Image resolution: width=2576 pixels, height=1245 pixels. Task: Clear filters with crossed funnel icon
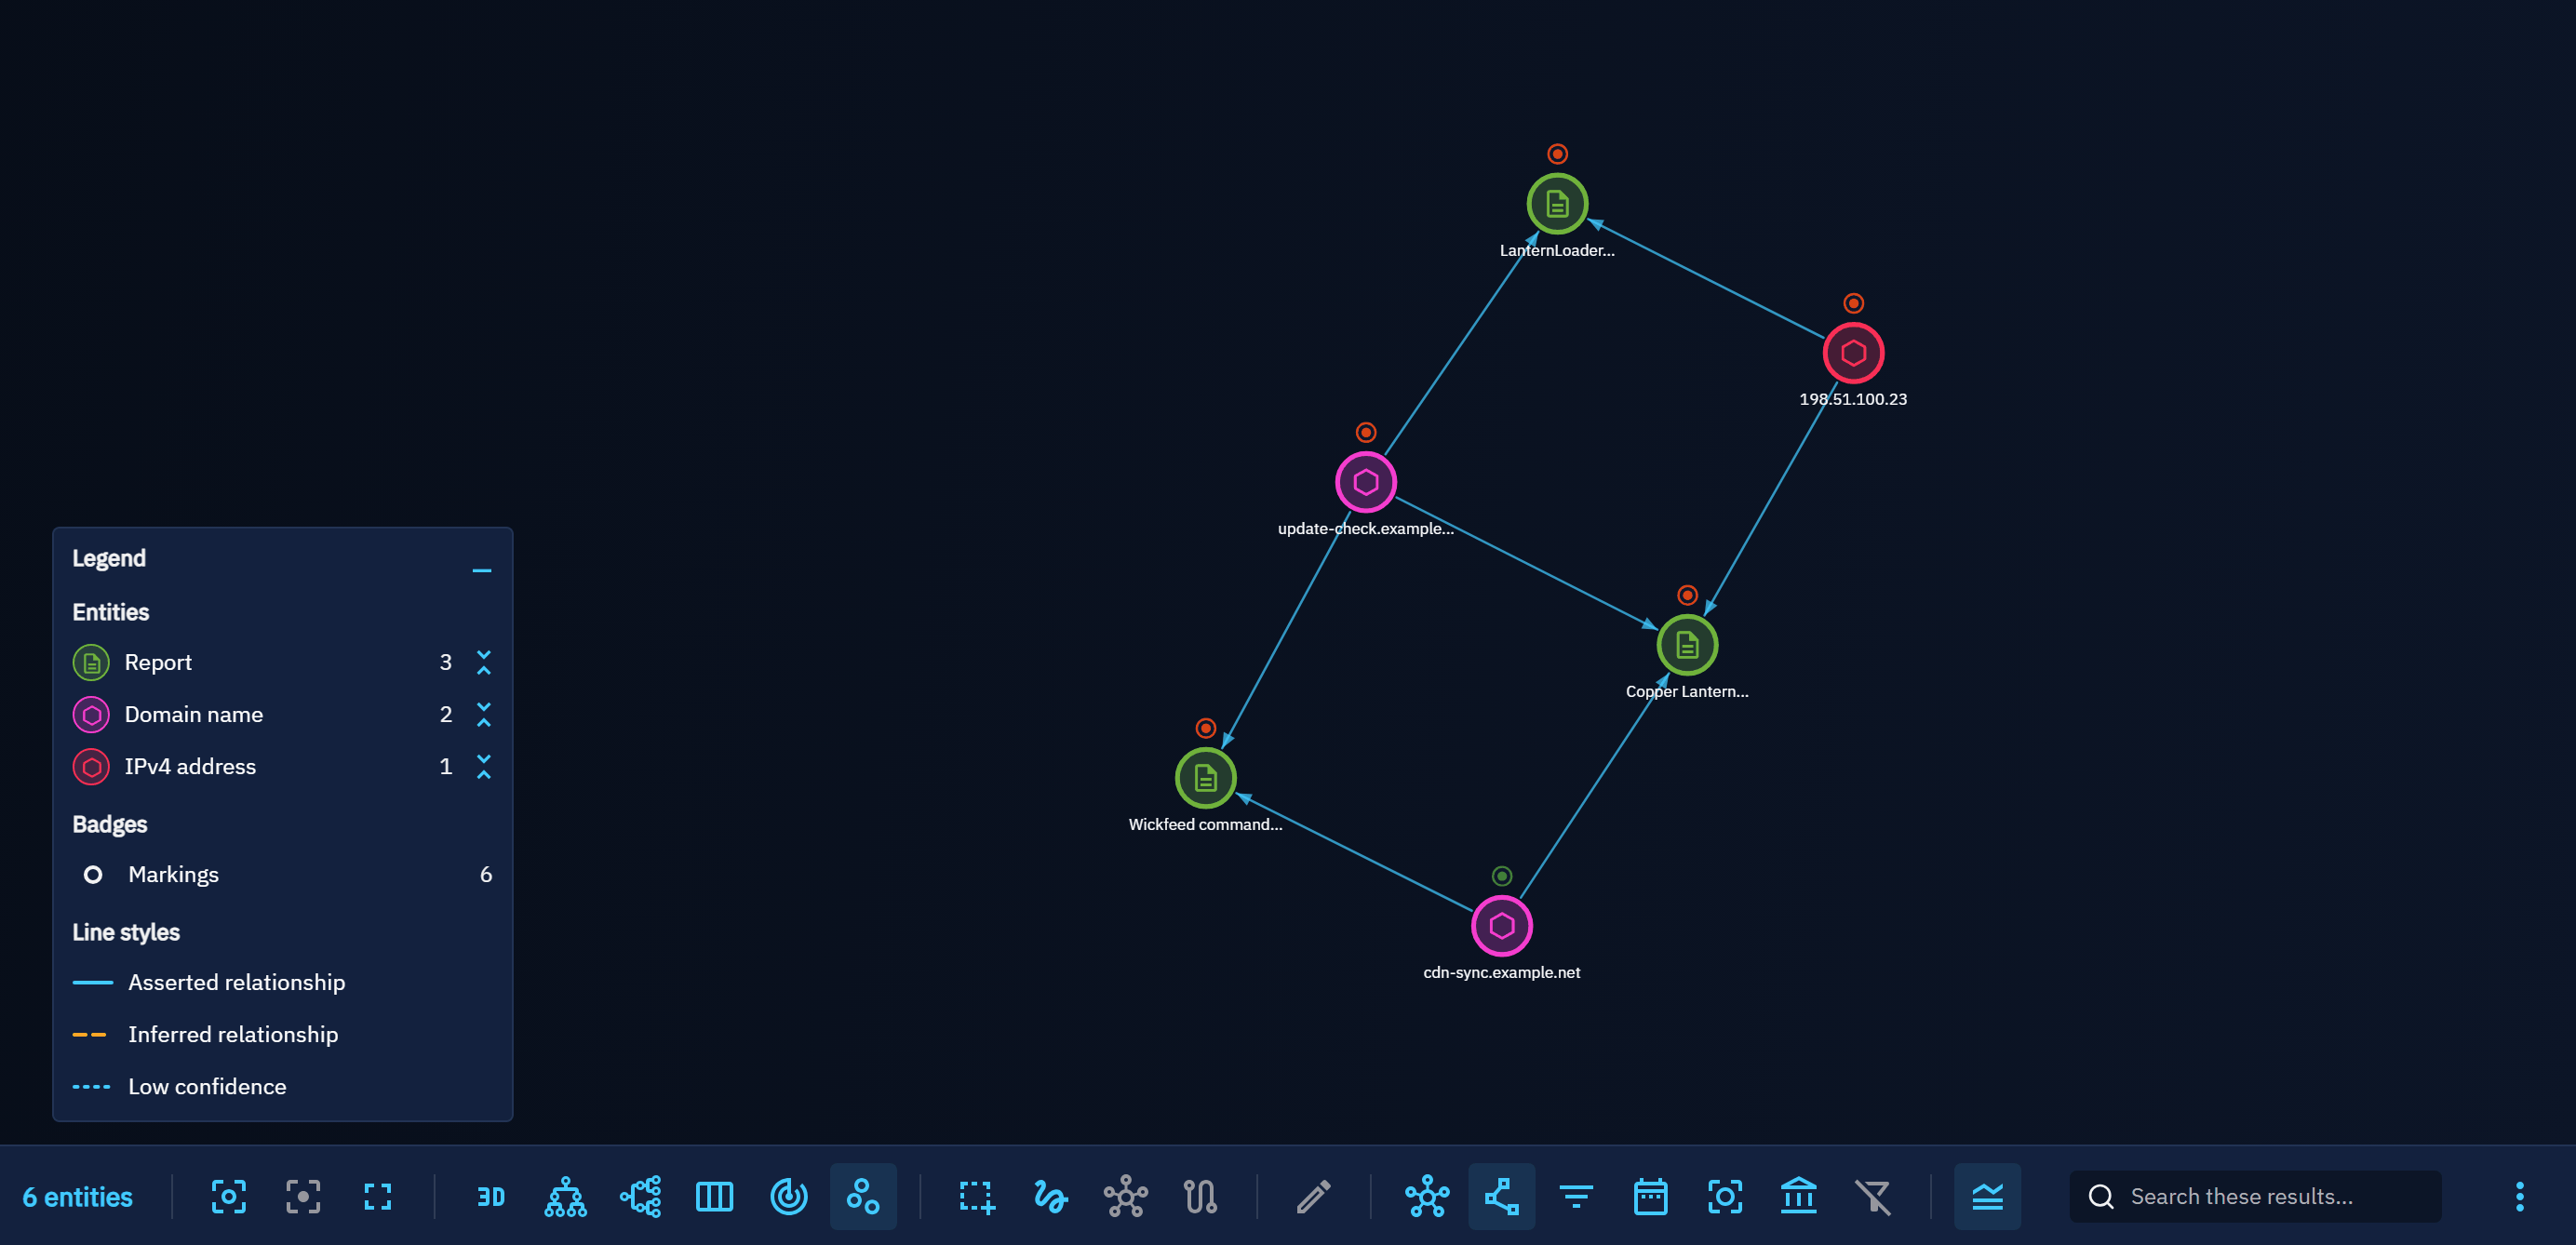pyautogui.click(x=1873, y=1196)
